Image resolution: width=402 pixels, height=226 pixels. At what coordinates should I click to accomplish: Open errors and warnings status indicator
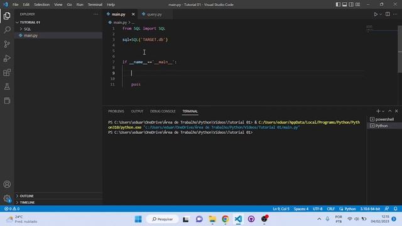(12, 208)
